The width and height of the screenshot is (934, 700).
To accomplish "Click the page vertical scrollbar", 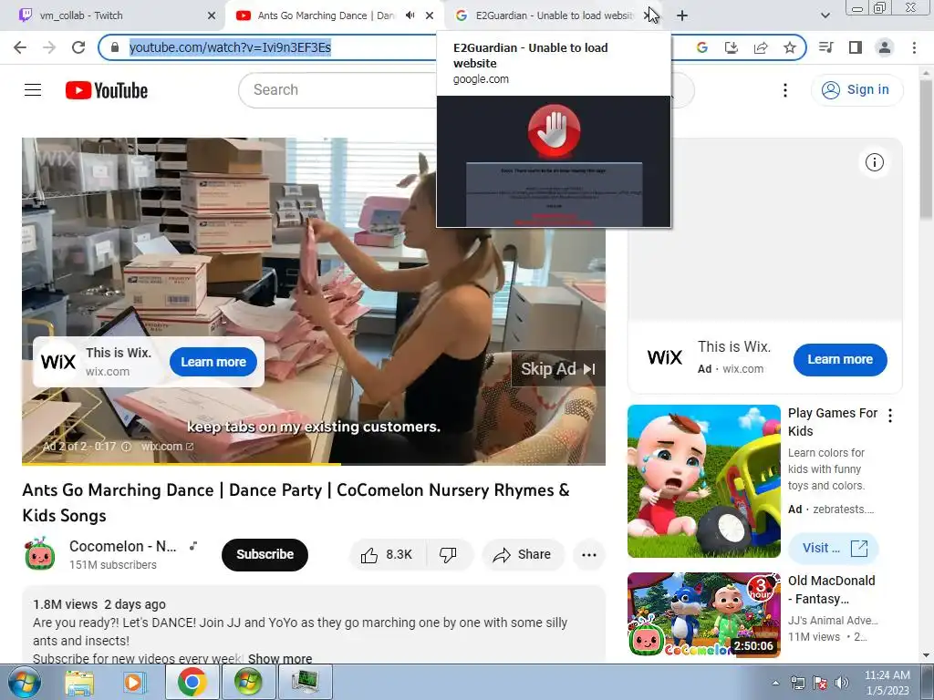I will click(x=926, y=149).
